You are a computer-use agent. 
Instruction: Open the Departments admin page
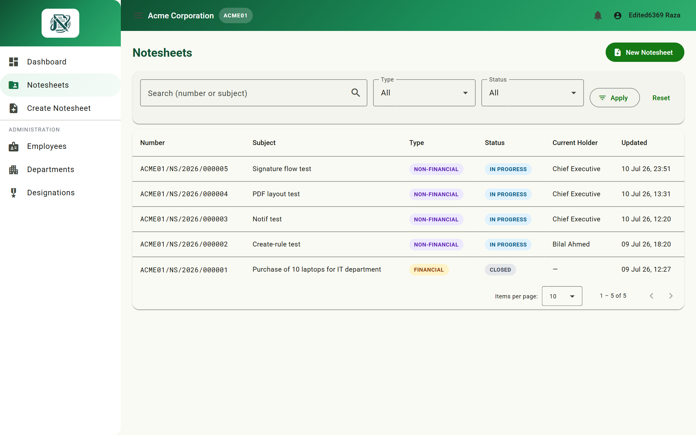[x=60, y=169]
